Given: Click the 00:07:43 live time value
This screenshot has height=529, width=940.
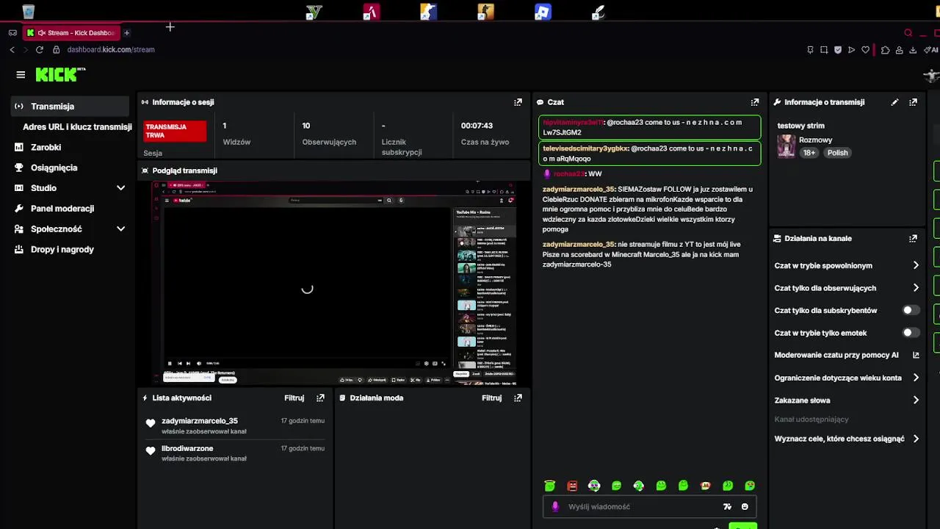Looking at the screenshot, I should tap(477, 126).
